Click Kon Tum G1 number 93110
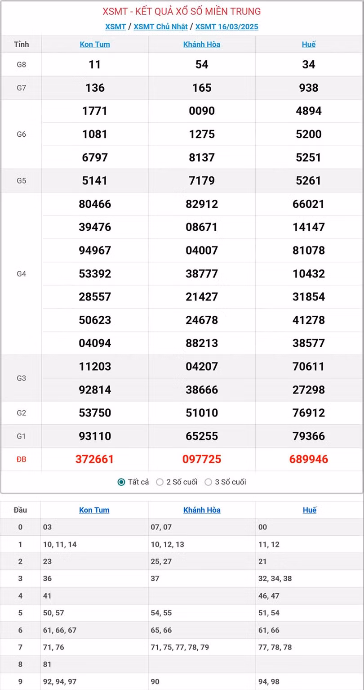The width and height of the screenshot is (364, 690). (95, 436)
